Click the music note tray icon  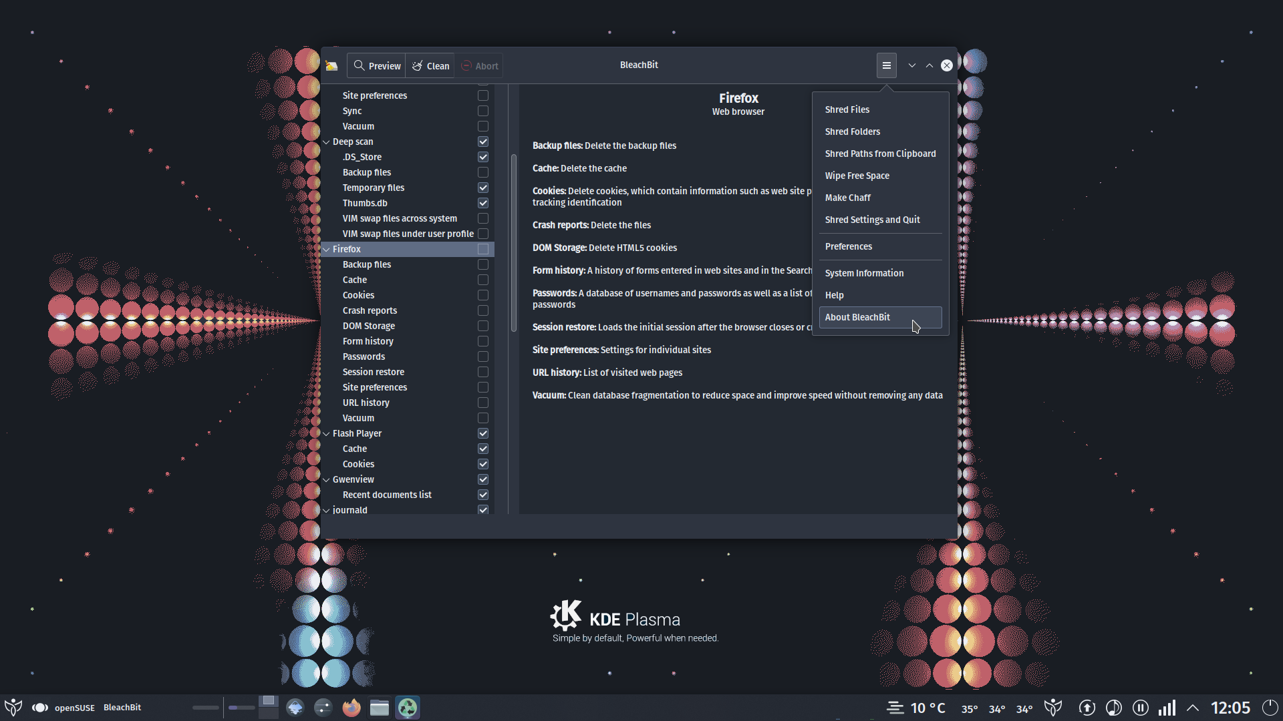coord(1113,708)
